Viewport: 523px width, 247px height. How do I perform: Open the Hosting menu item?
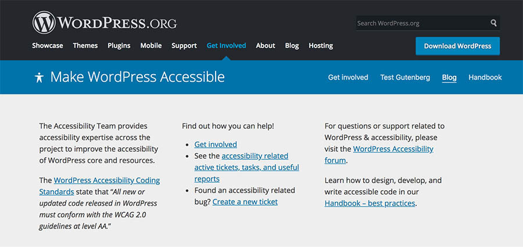[321, 46]
